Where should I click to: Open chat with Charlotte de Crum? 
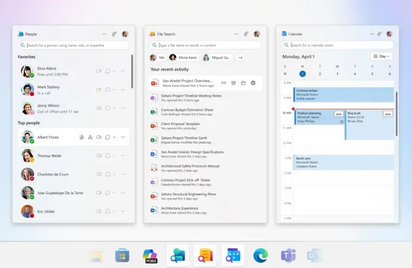point(107,174)
